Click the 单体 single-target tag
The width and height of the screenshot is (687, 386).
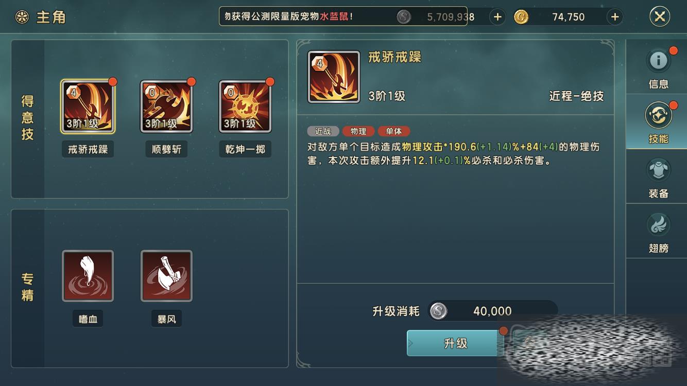394,131
